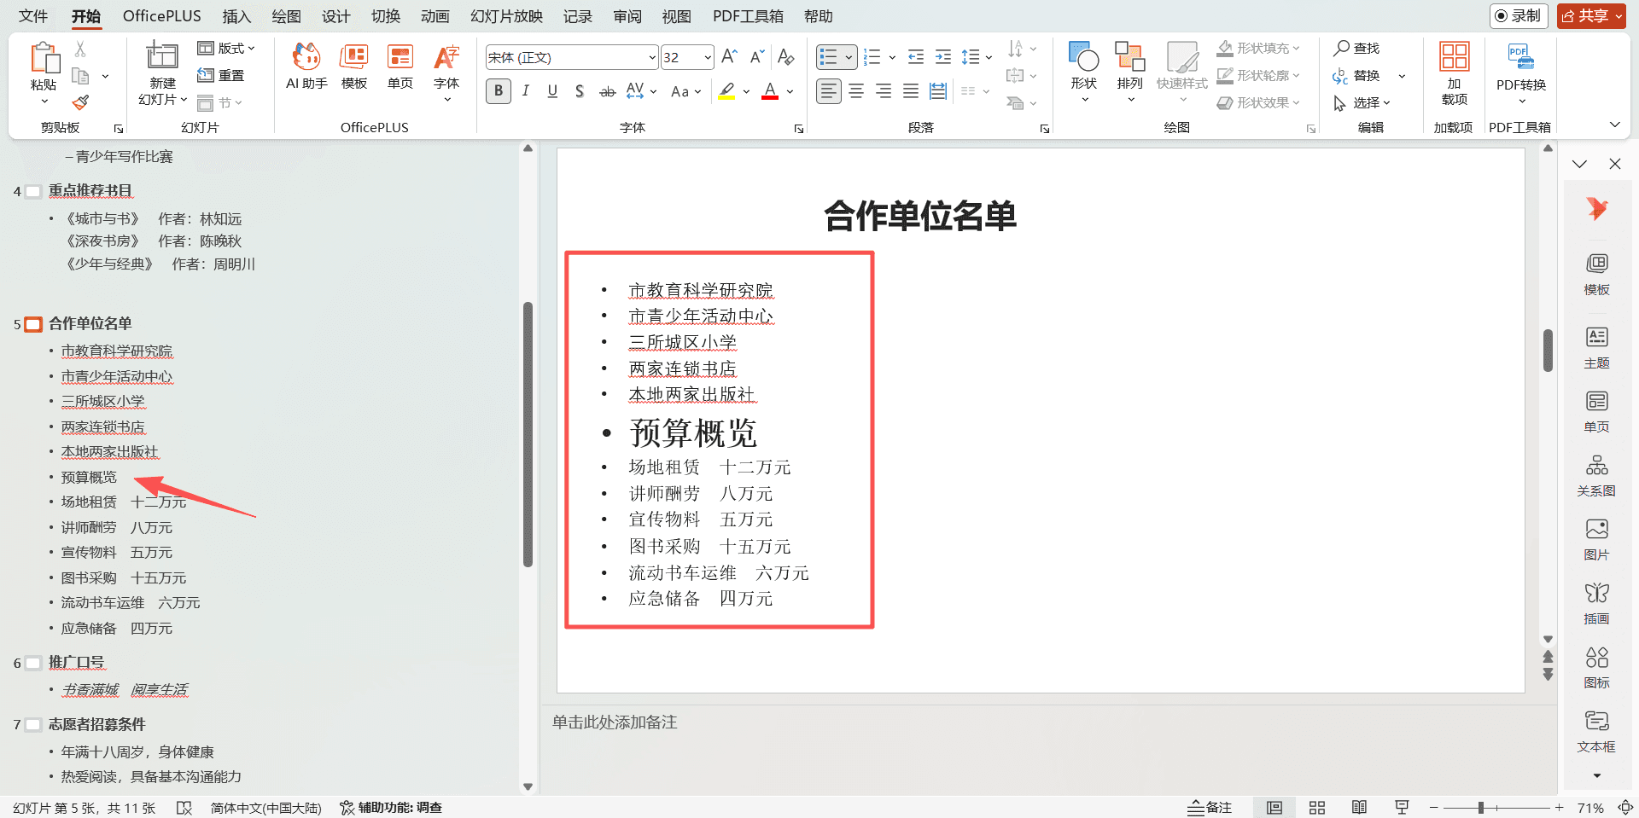
Task: Switch to slide sorter view in status bar
Action: 1317,808
